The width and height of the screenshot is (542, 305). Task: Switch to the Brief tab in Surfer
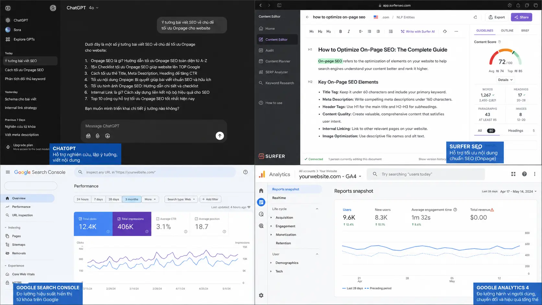(x=525, y=30)
